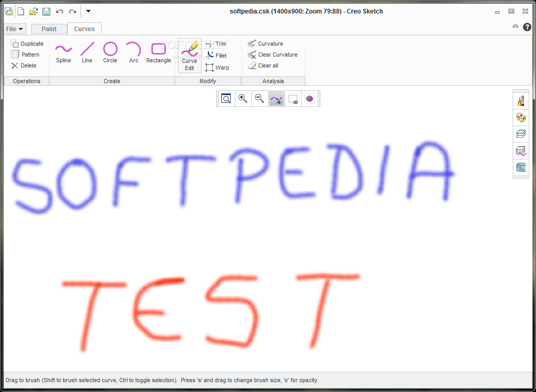Open help with the question mark icon

point(527,26)
